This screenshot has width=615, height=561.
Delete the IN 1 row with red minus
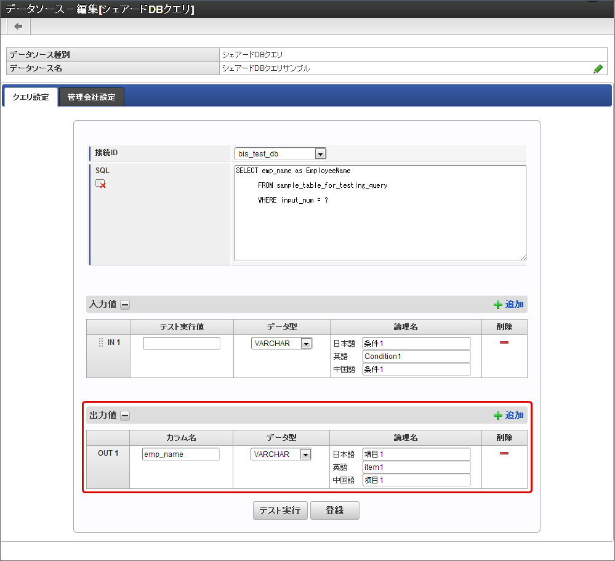504,342
